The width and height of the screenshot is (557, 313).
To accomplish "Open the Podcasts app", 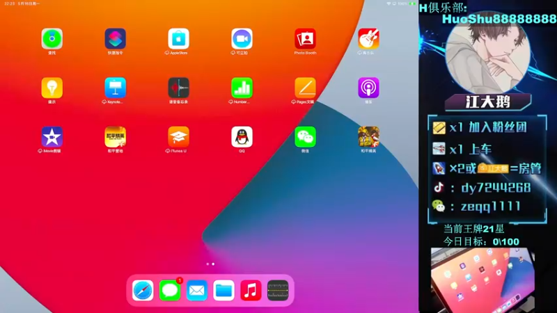I will (368, 88).
